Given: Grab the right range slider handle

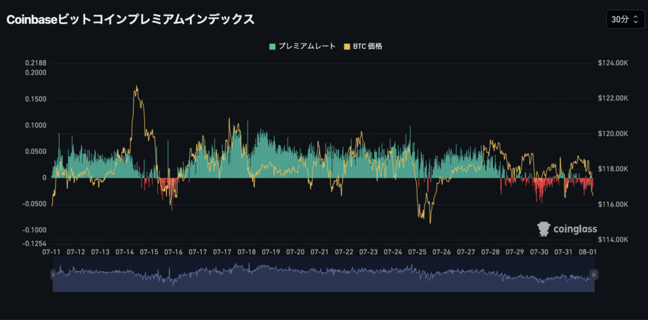Looking at the screenshot, I should click(x=594, y=274).
